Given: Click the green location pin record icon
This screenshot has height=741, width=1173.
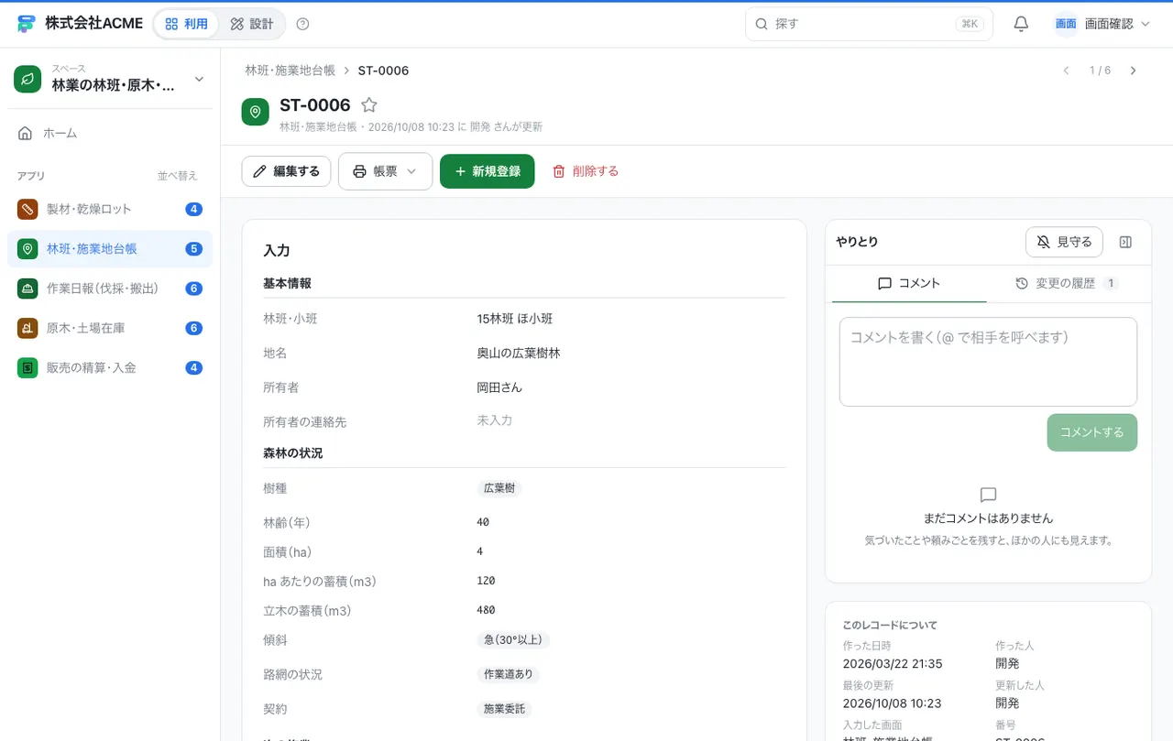Looking at the screenshot, I should [255, 113].
